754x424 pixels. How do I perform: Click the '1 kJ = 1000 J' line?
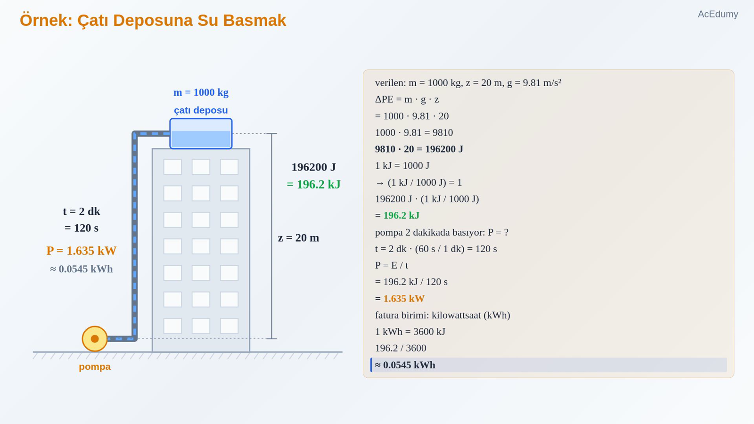pyautogui.click(x=402, y=166)
